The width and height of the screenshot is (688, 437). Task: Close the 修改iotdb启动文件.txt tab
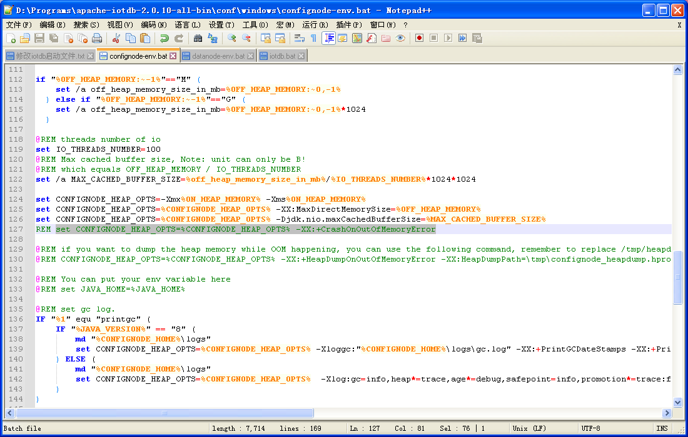[x=91, y=56]
